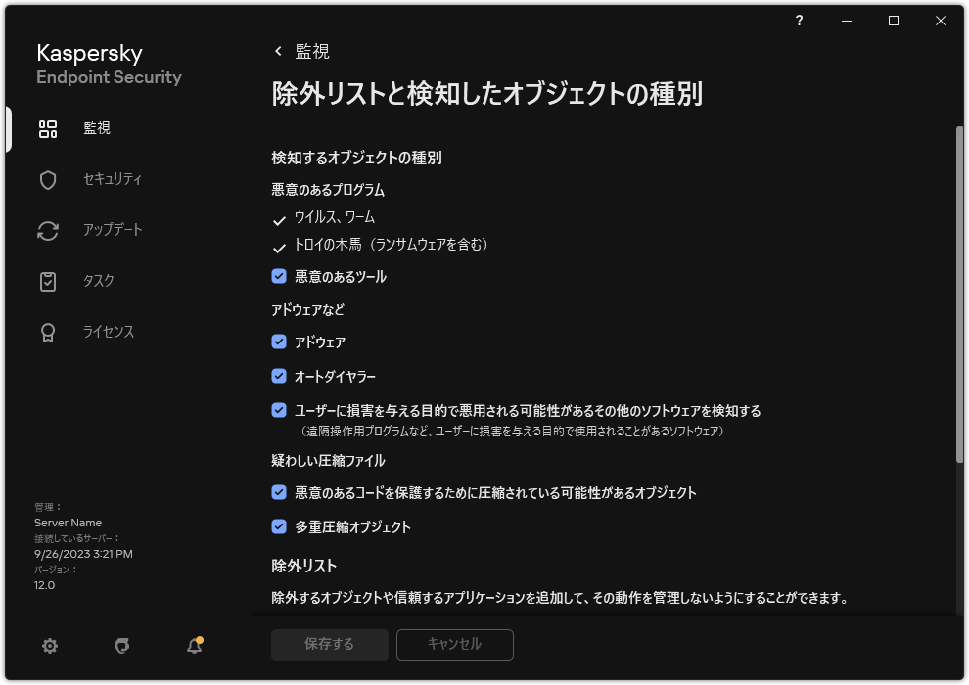Open the セキュリティ (Security) shield icon
The height and width of the screenshot is (685, 969).
(47, 179)
